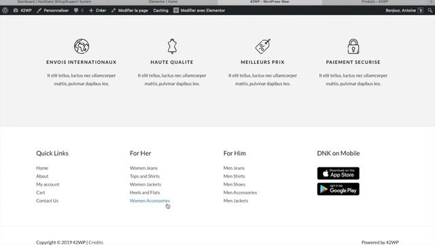Switch to the Produits browser tab
Image resolution: width=435 pixels, height=245 pixels.
click(x=375, y=2)
